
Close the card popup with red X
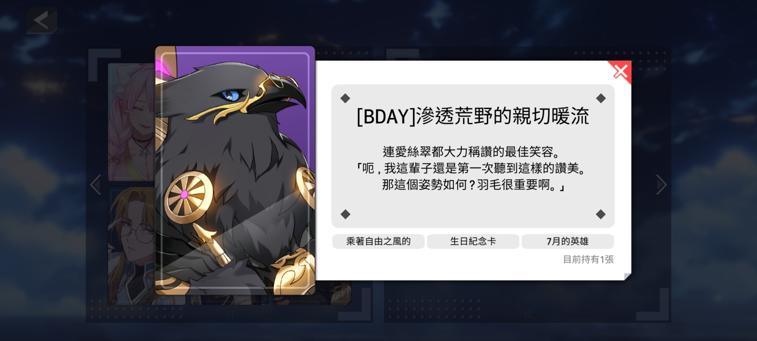coord(620,72)
